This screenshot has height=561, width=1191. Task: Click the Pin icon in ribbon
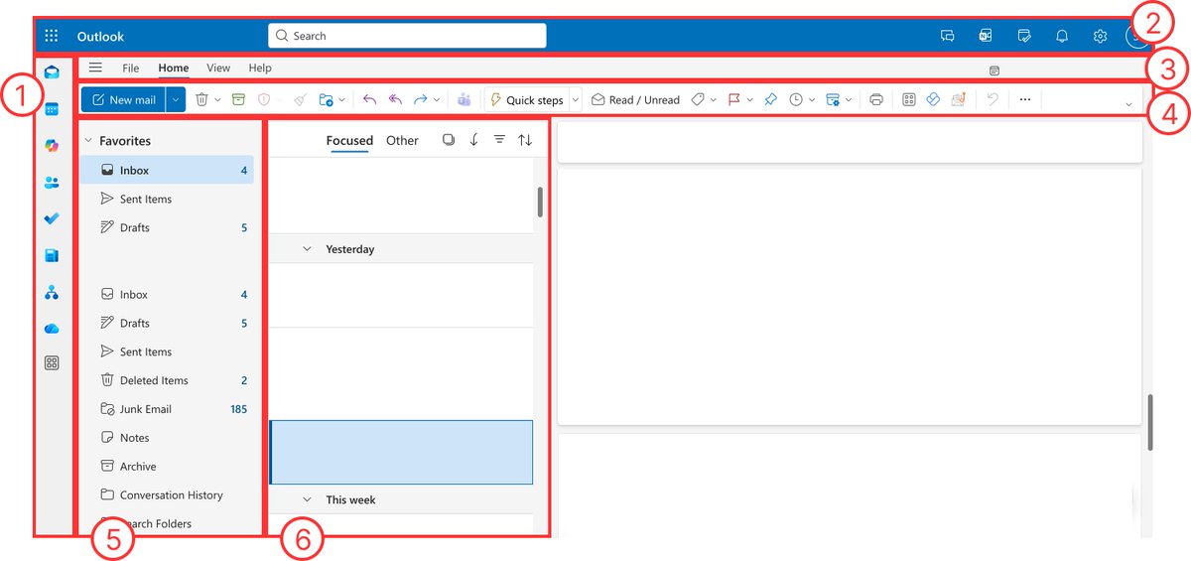[x=770, y=99]
